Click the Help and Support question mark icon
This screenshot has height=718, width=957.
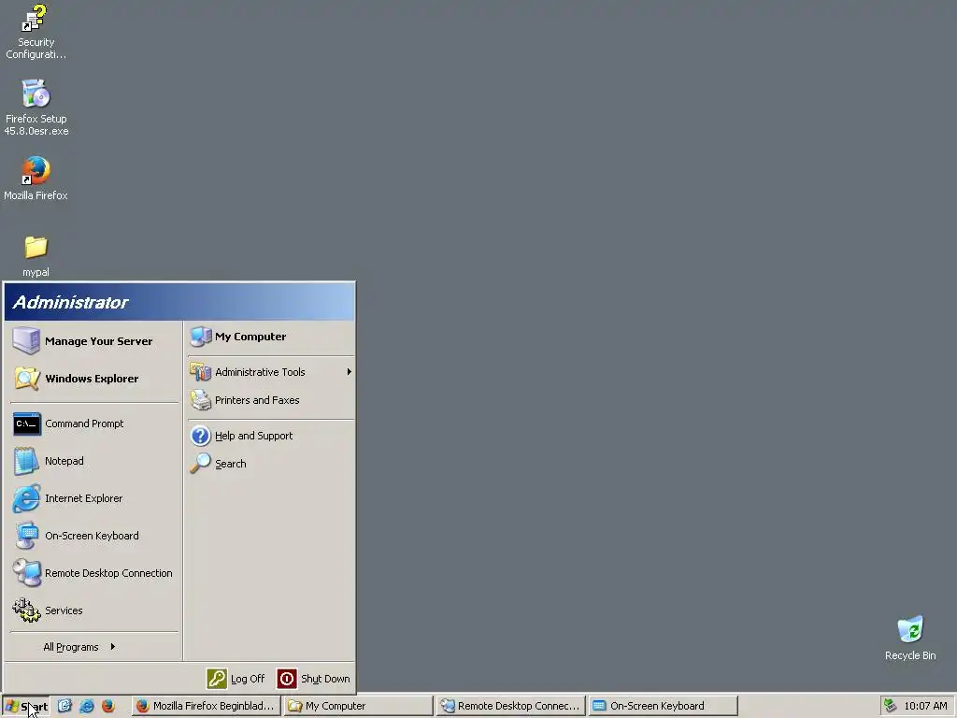coord(200,436)
